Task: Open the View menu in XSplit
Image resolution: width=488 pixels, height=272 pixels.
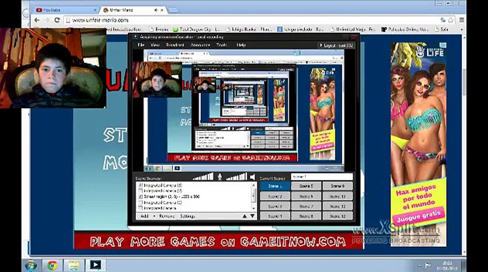Action: tap(155, 45)
